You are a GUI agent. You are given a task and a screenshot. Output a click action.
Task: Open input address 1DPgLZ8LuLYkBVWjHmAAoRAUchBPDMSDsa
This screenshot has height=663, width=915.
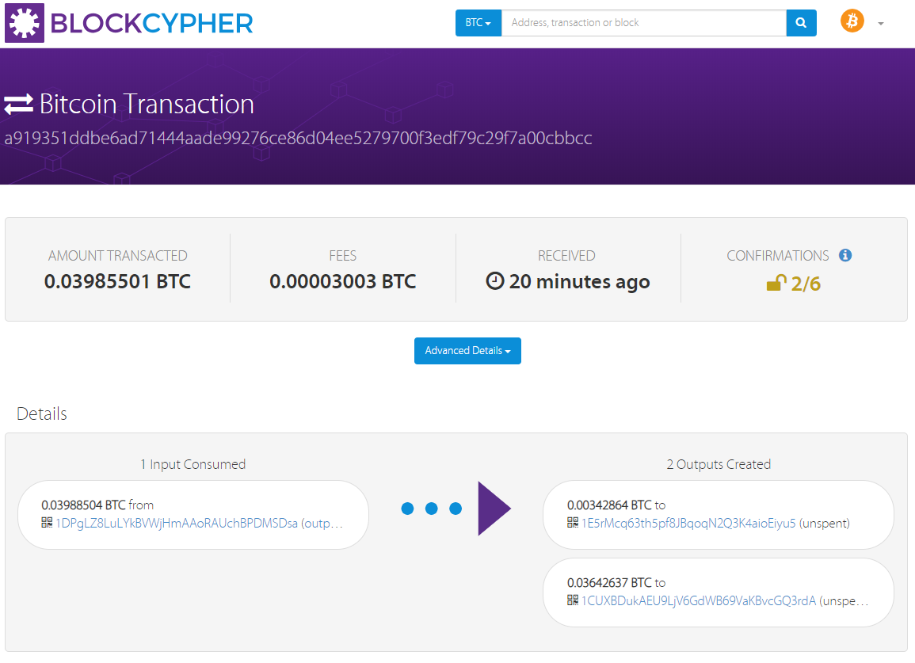tap(177, 523)
